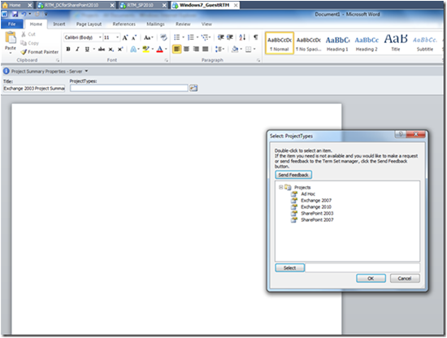Select Center alignment
Image resolution: width=447 pixels, height=338 pixels.
coord(186,49)
